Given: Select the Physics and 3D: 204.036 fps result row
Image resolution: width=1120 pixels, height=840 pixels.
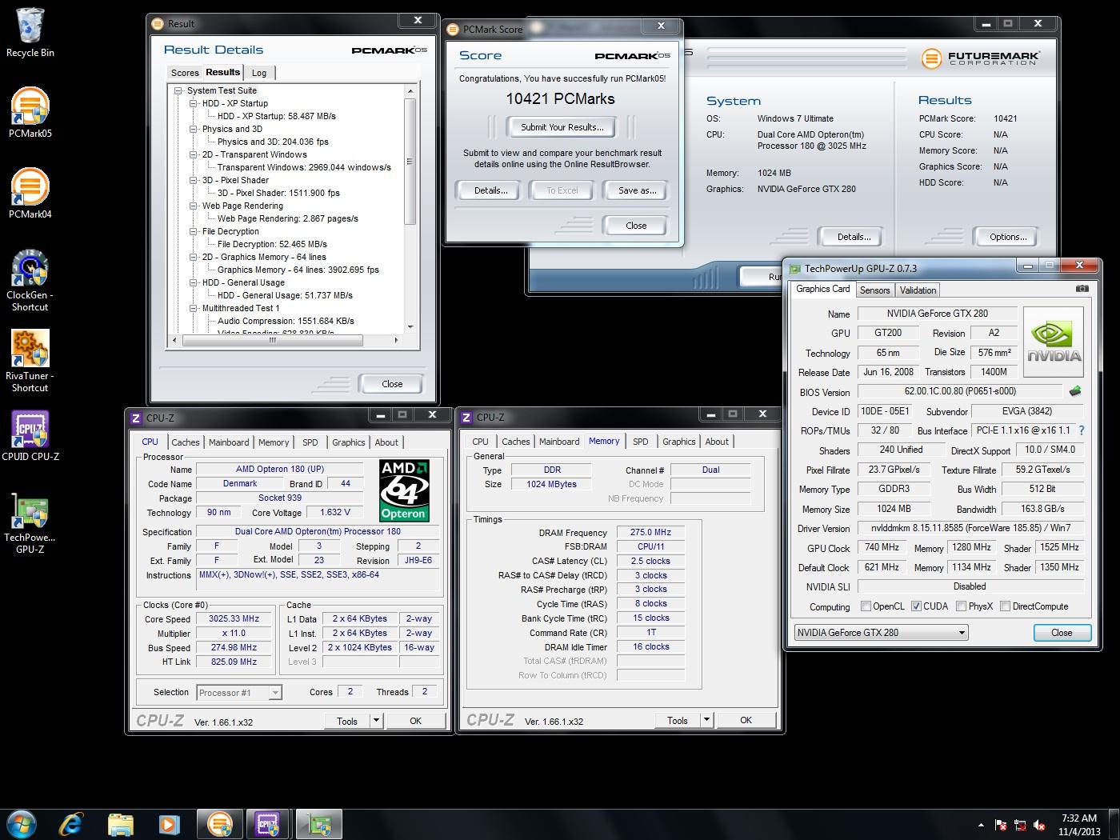Looking at the screenshot, I should click(273, 142).
